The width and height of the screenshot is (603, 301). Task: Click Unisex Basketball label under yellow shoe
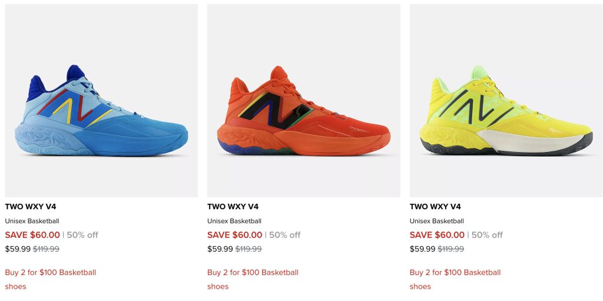(437, 221)
